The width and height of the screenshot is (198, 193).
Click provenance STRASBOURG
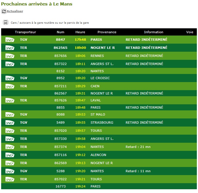102,123
